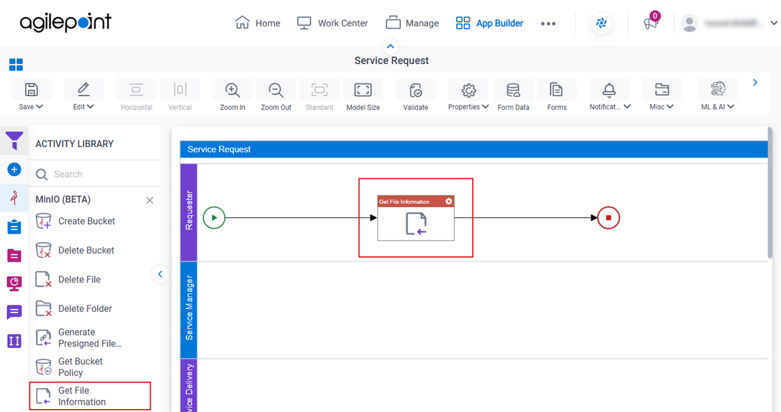Image resolution: width=781 pixels, height=412 pixels.
Task: Click the canvas vertical scrollbar
Action: coord(771,193)
